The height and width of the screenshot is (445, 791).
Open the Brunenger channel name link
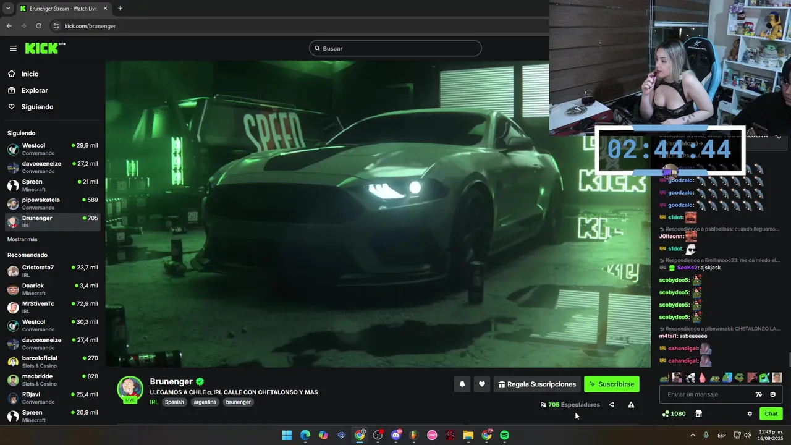coord(171,381)
